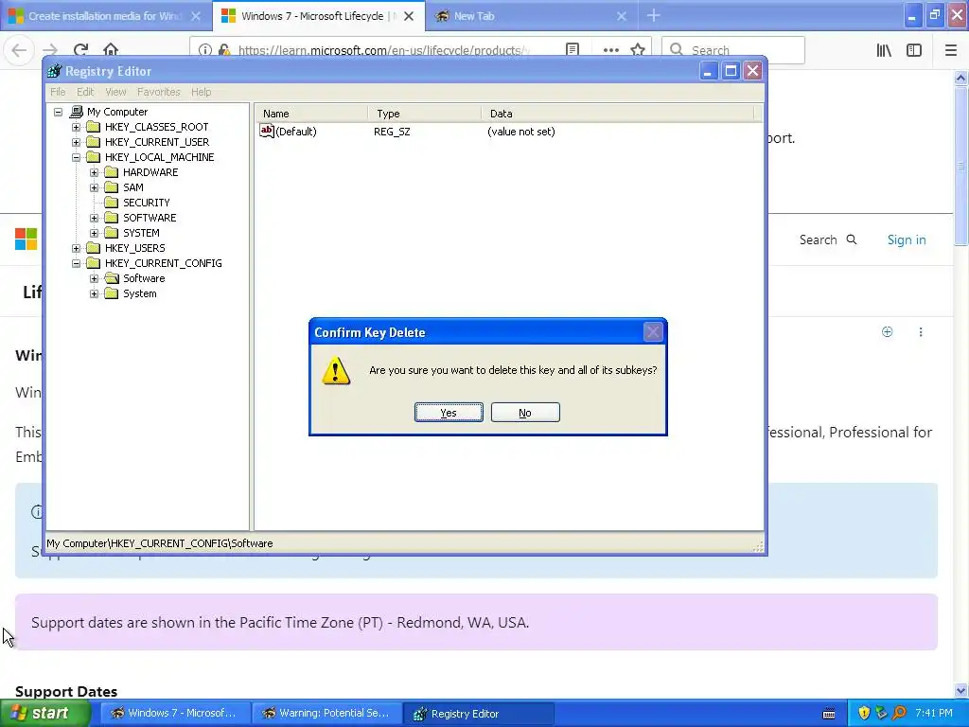Expand the HKEY_CURRENT_USER key
969x727 pixels.
[x=76, y=142]
